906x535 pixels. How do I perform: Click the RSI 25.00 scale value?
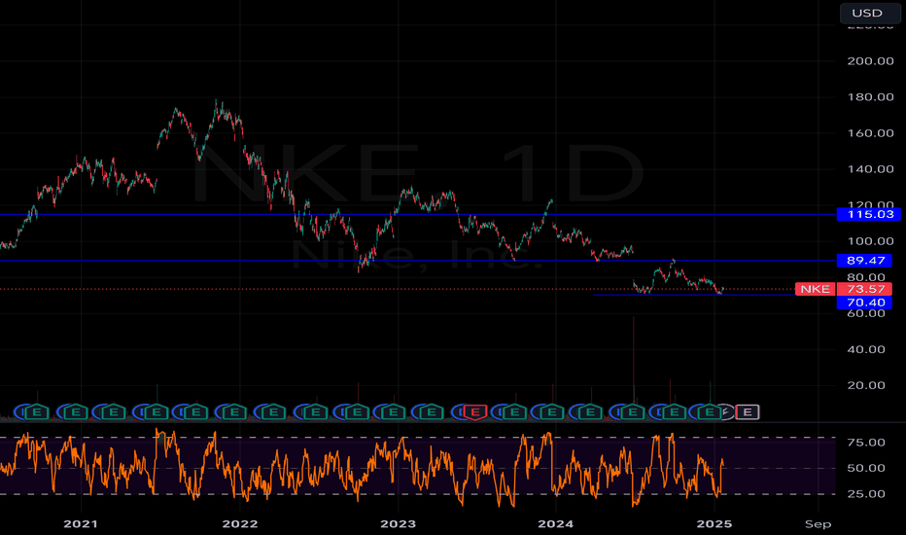[865, 494]
